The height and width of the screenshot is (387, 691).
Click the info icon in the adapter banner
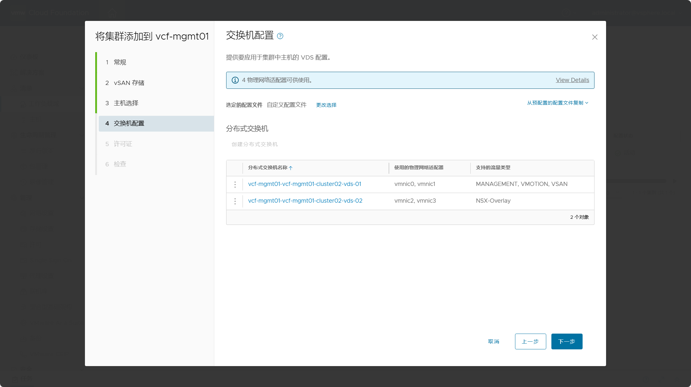tap(235, 80)
